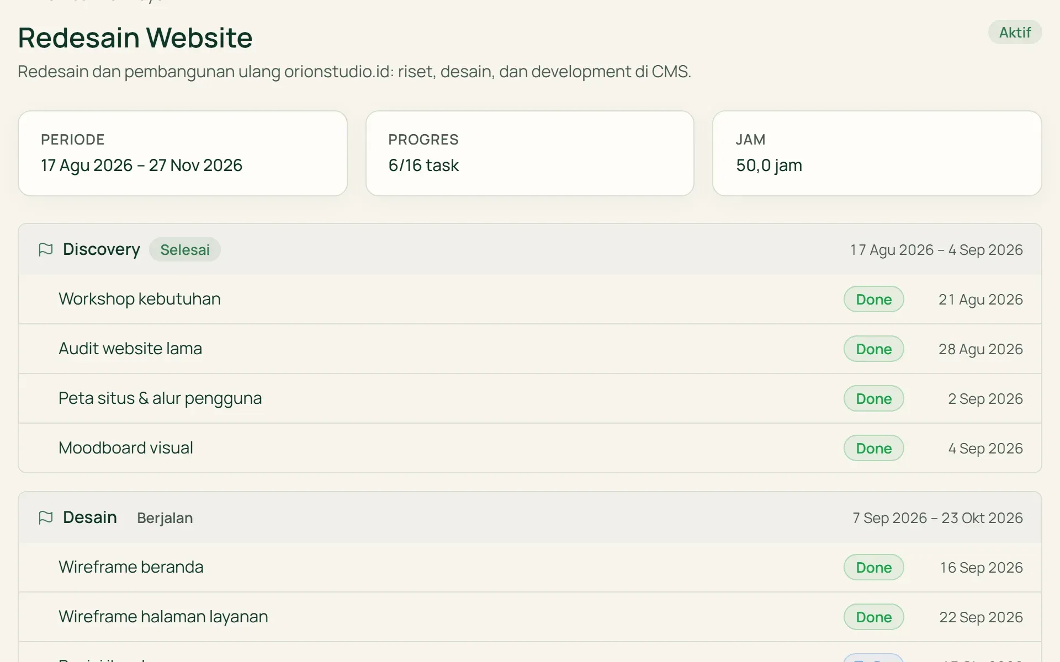This screenshot has height=662, width=1060.
Task: Click Discovery date range 17 Agu 2026 – 4 Sep 2026
Action: click(x=936, y=250)
